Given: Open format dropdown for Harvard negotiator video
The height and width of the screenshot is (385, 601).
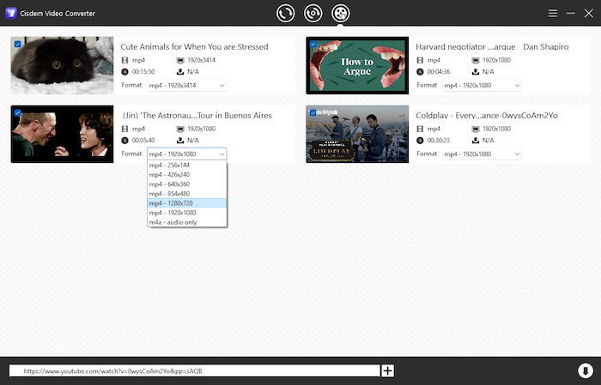Looking at the screenshot, I should coord(482,86).
